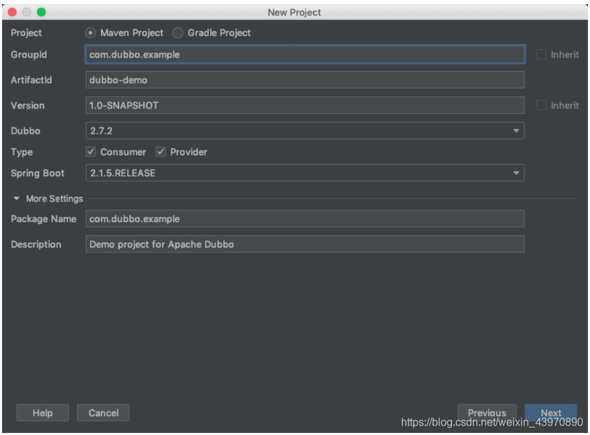This screenshot has width=590, height=435.
Task: Click the GroupId input field
Action: (305, 54)
